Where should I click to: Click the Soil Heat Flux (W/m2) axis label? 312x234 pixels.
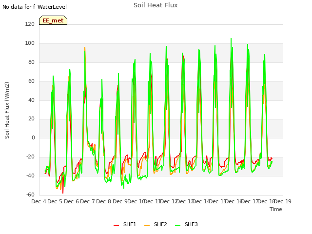click(7, 110)
